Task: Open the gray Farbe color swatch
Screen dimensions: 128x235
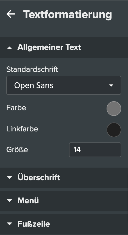Action: click(114, 109)
